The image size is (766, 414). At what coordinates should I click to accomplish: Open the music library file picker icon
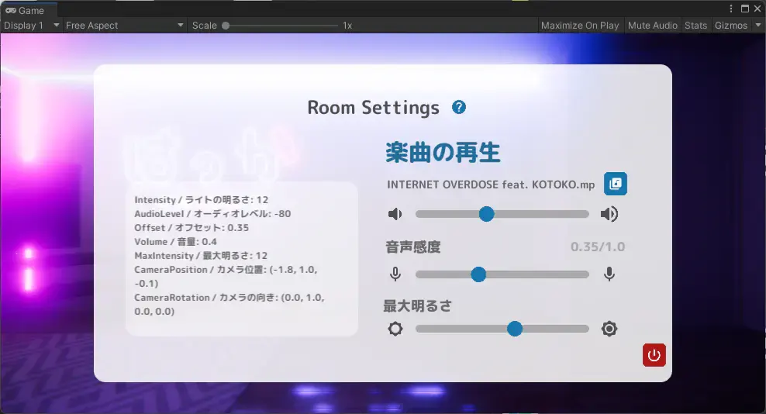[615, 184]
